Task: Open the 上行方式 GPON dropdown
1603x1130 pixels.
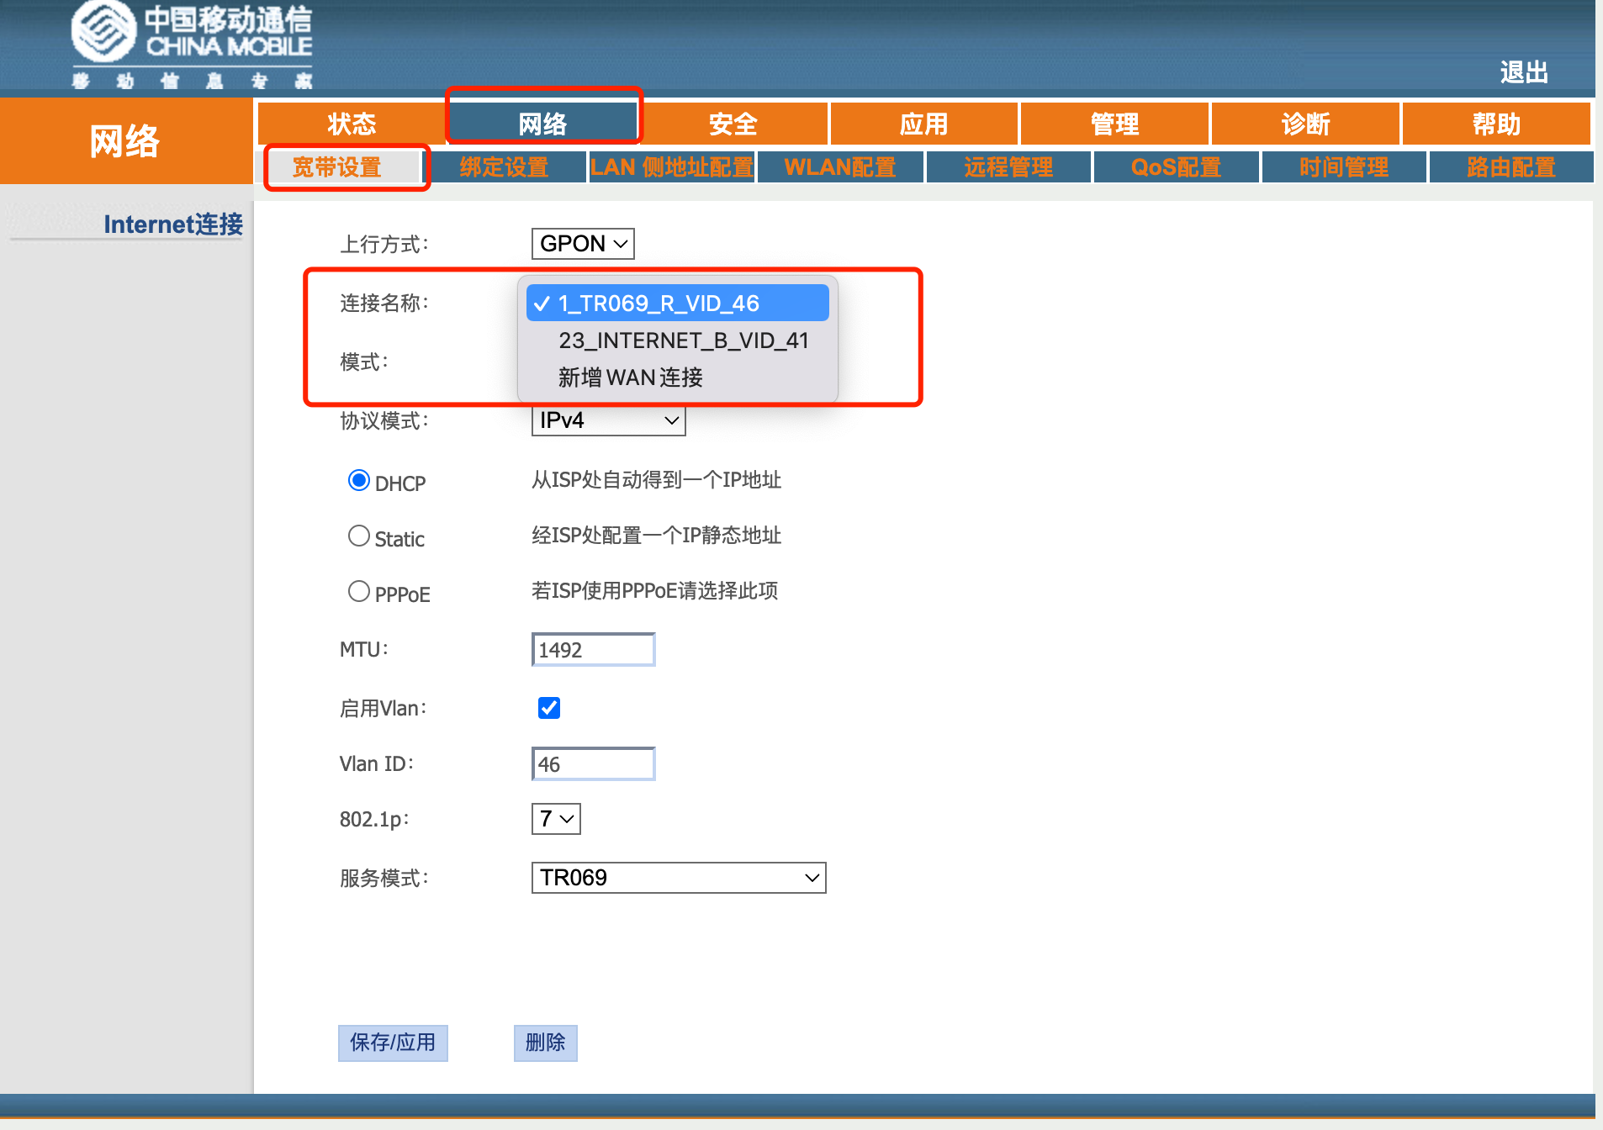Action: 583,244
